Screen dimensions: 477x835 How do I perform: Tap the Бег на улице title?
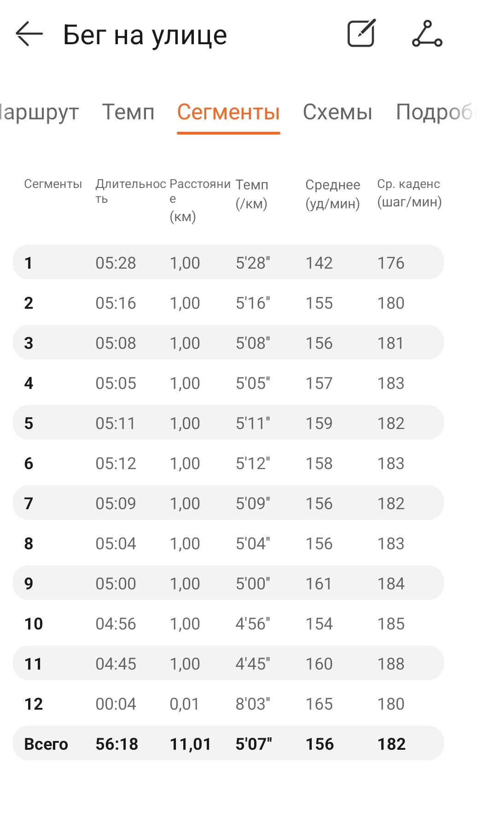coord(145,35)
